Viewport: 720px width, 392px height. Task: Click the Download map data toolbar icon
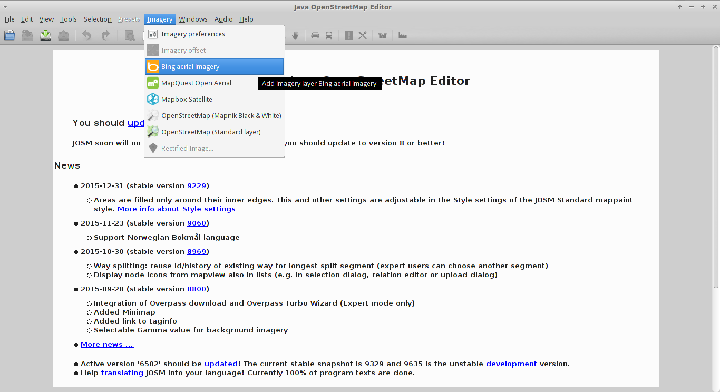45,35
